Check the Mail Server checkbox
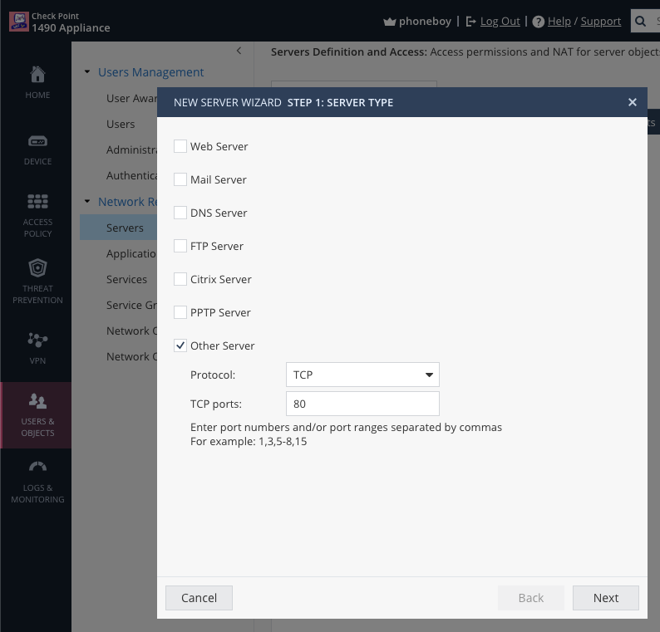 coord(180,179)
